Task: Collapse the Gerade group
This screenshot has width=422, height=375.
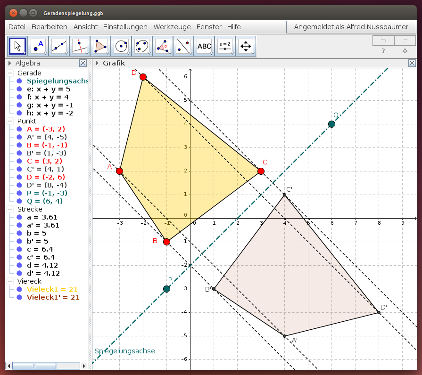Action: (x=10, y=73)
